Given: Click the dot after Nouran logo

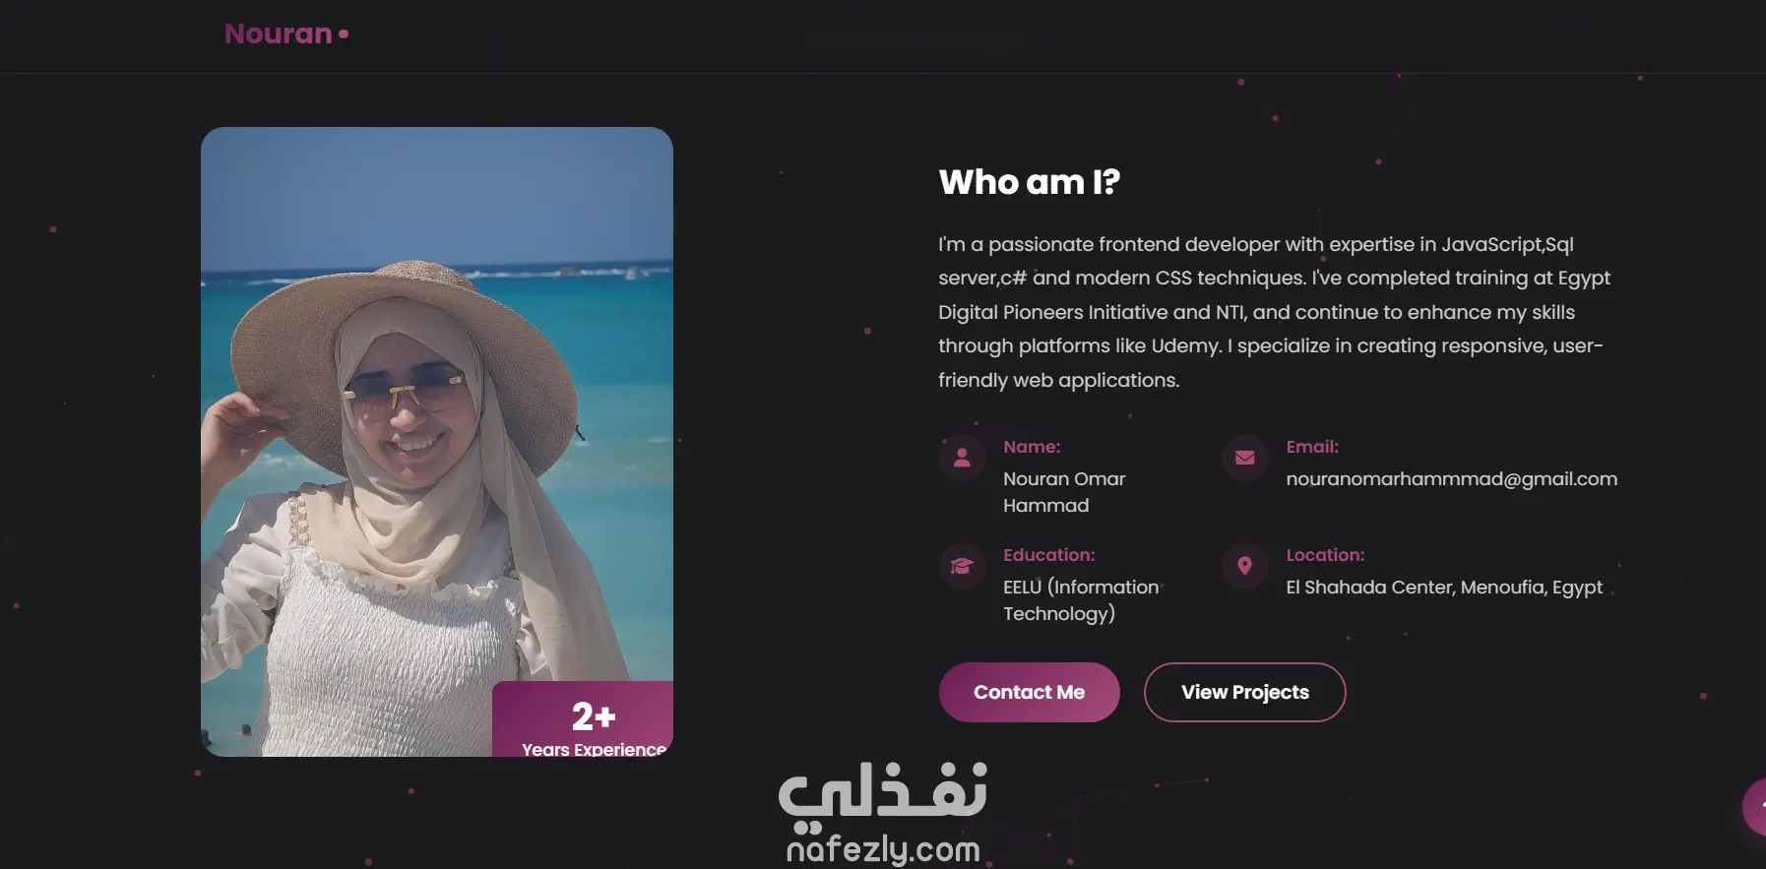Looking at the screenshot, I should point(344,34).
